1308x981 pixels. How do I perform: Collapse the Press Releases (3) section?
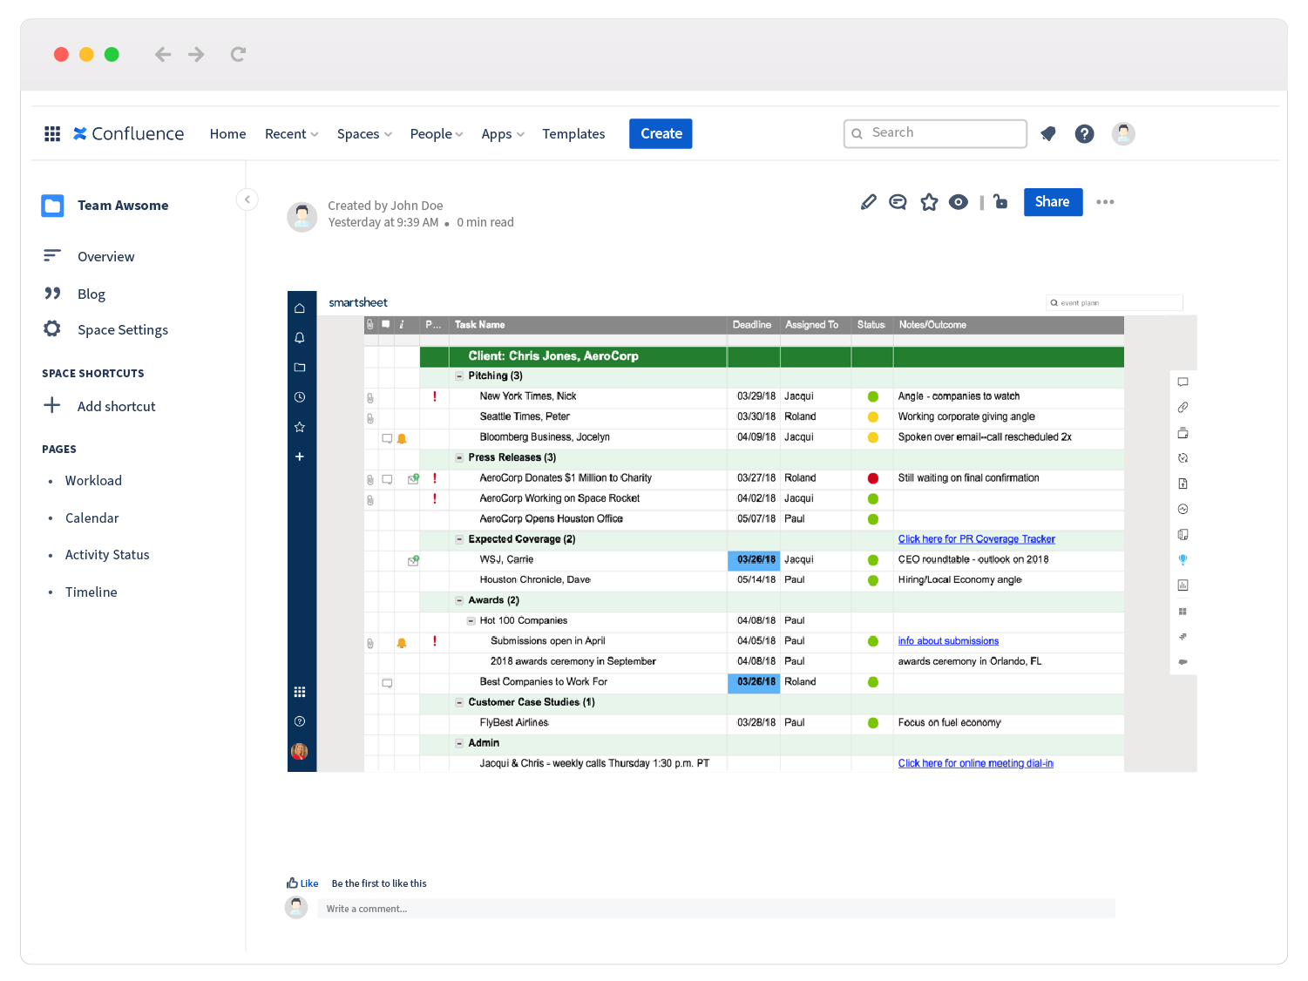[459, 457]
